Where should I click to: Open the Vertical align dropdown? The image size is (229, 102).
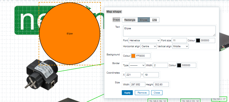coord(180,46)
